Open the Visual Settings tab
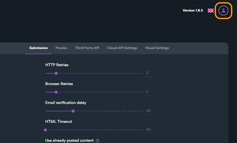This screenshot has height=143, width=237. point(157,48)
